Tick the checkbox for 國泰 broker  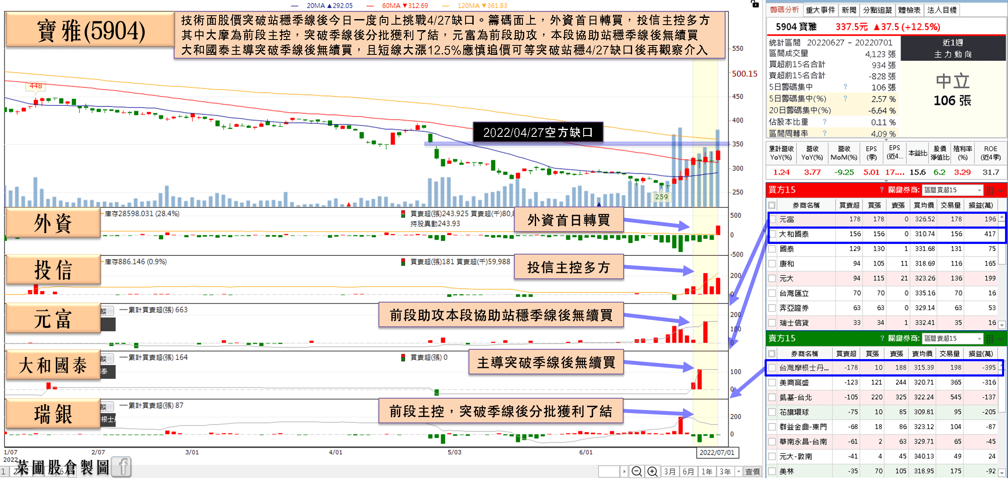tap(772, 249)
